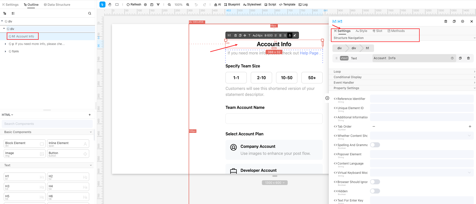This screenshot has height=204, width=476.
Task: Open the search icon in Outline panel
Action: click(x=90, y=13)
